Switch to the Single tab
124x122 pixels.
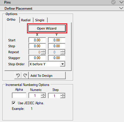(40, 20)
